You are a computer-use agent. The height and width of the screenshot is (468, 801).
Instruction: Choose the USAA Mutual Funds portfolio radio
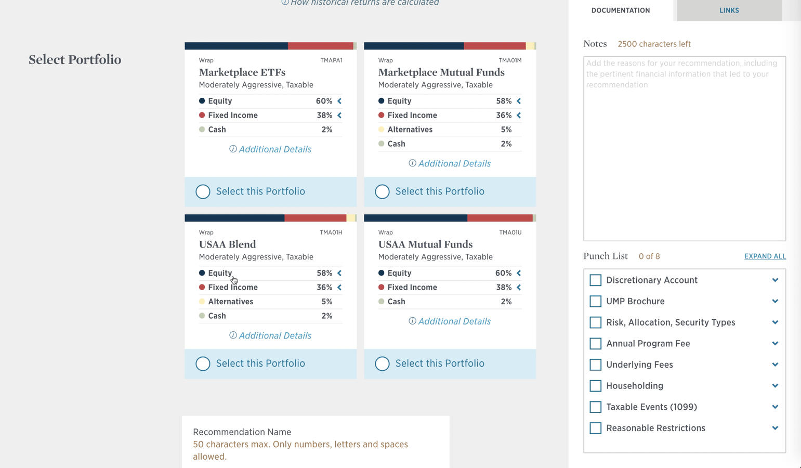pyautogui.click(x=382, y=364)
